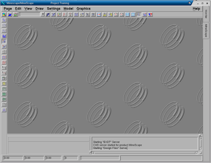Click the first 0.00 coordinate field
The width and height of the screenshot is (211, 163).
[x=13, y=158]
